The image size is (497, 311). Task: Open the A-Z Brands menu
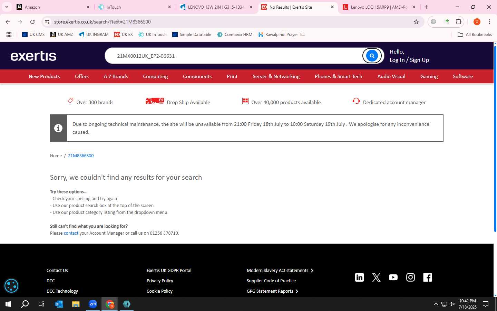point(116,76)
